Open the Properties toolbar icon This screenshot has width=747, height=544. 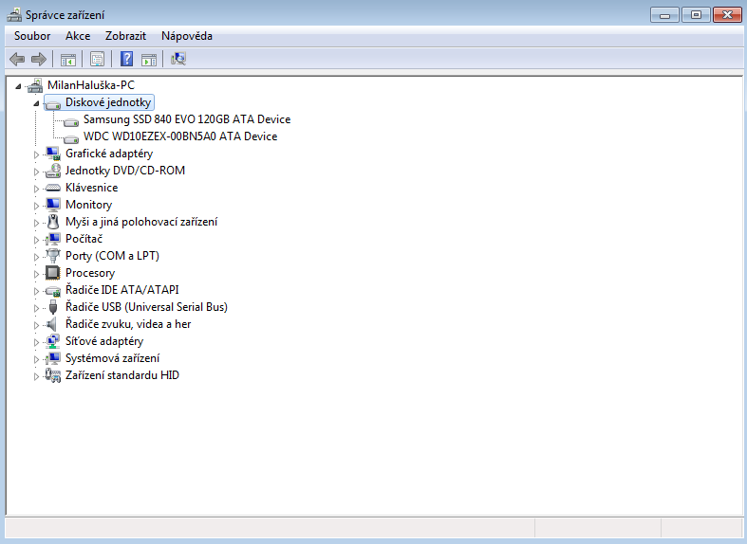click(97, 60)
